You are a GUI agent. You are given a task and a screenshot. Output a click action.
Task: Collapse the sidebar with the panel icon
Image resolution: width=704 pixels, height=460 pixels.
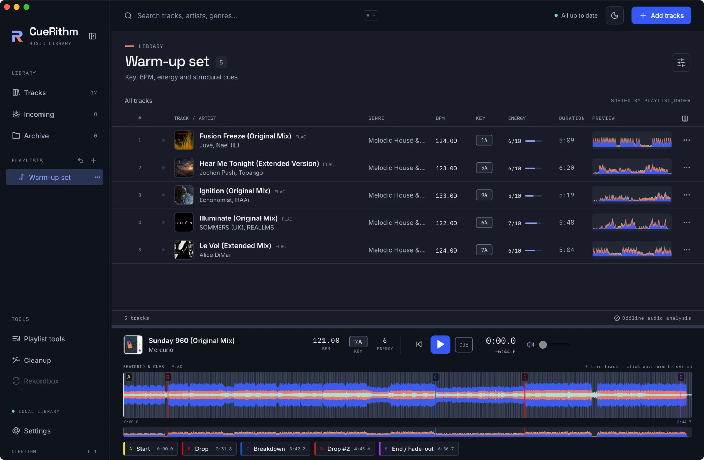[92, 36]
